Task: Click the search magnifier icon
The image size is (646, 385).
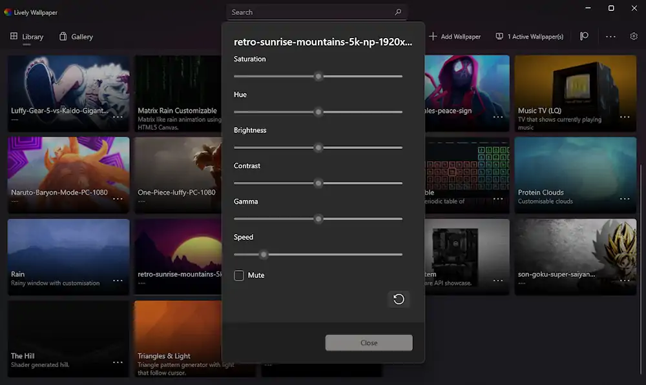Action: click(397, 12)
